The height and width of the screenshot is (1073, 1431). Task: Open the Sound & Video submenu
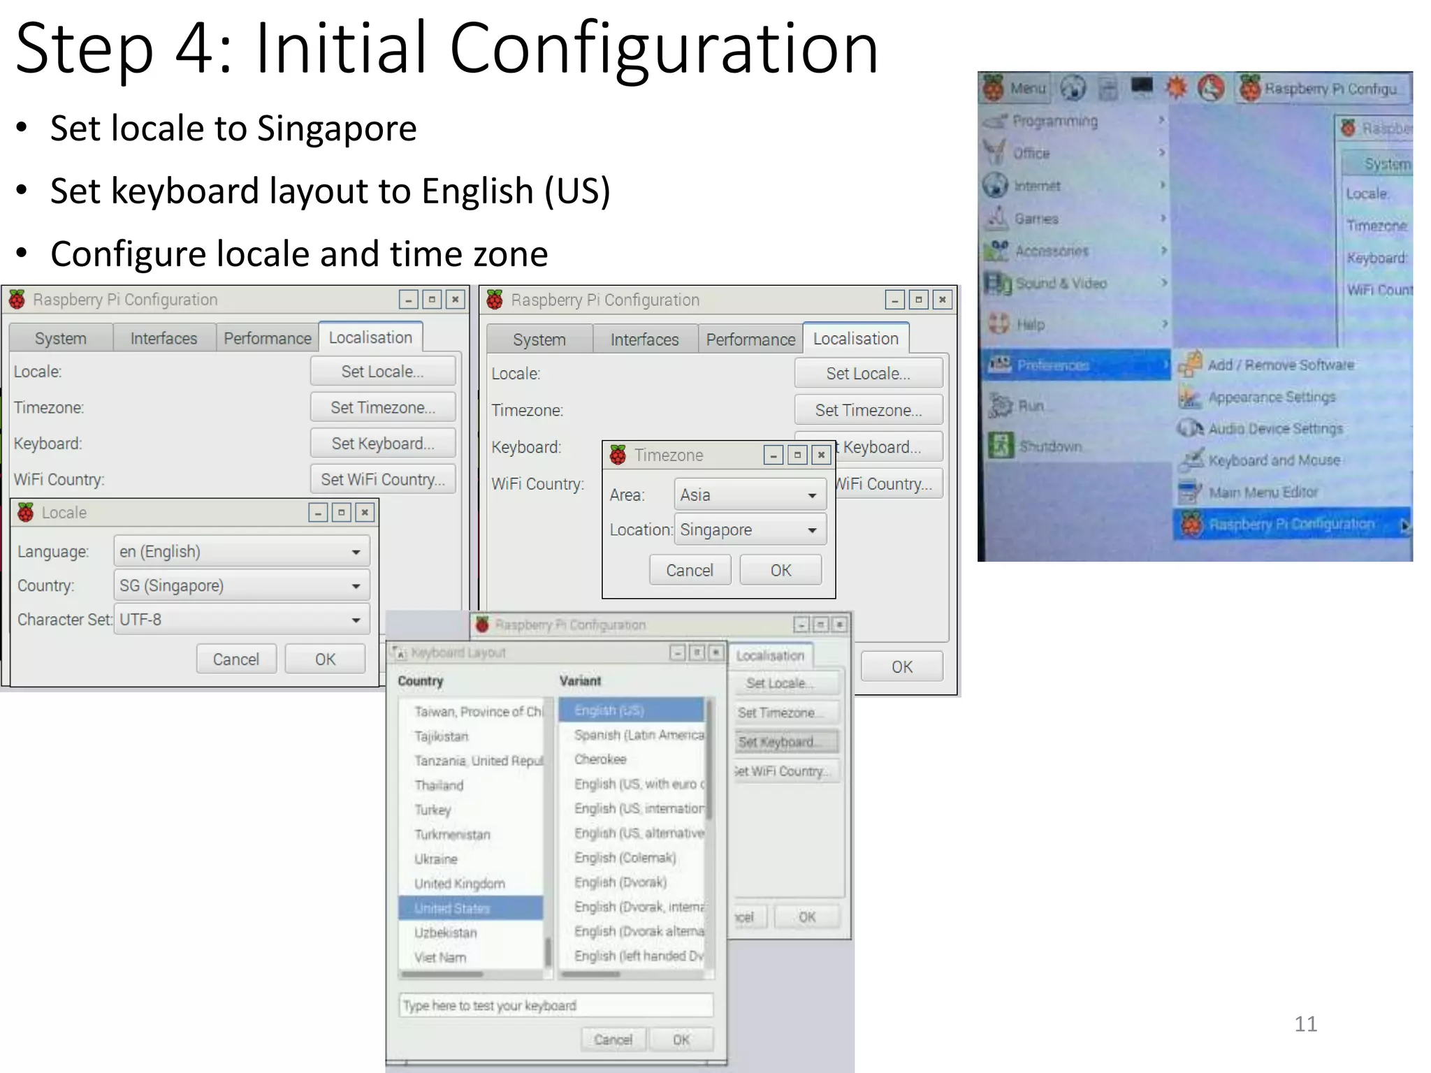[1074, 283]
